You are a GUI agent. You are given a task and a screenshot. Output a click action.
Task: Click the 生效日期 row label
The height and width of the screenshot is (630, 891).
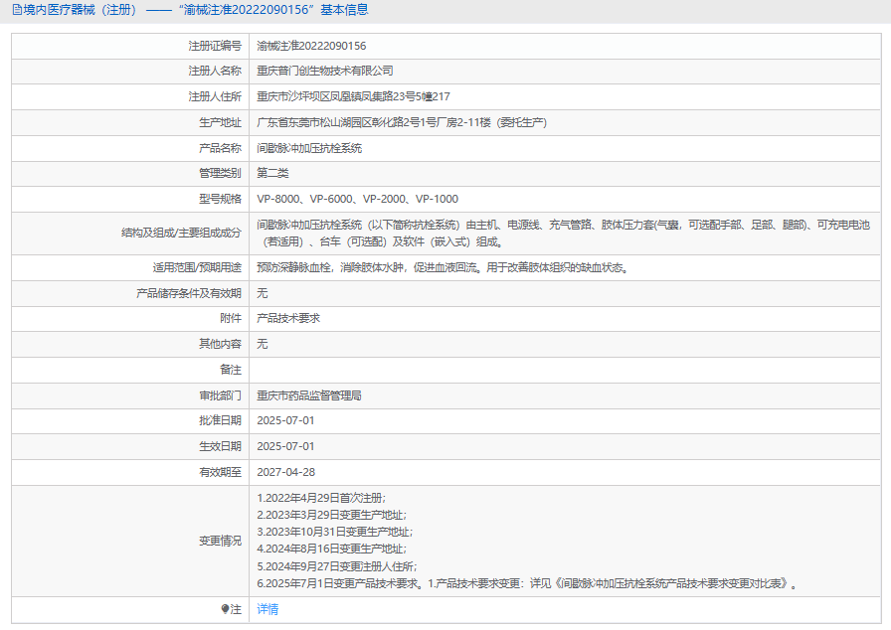[220, 447]
